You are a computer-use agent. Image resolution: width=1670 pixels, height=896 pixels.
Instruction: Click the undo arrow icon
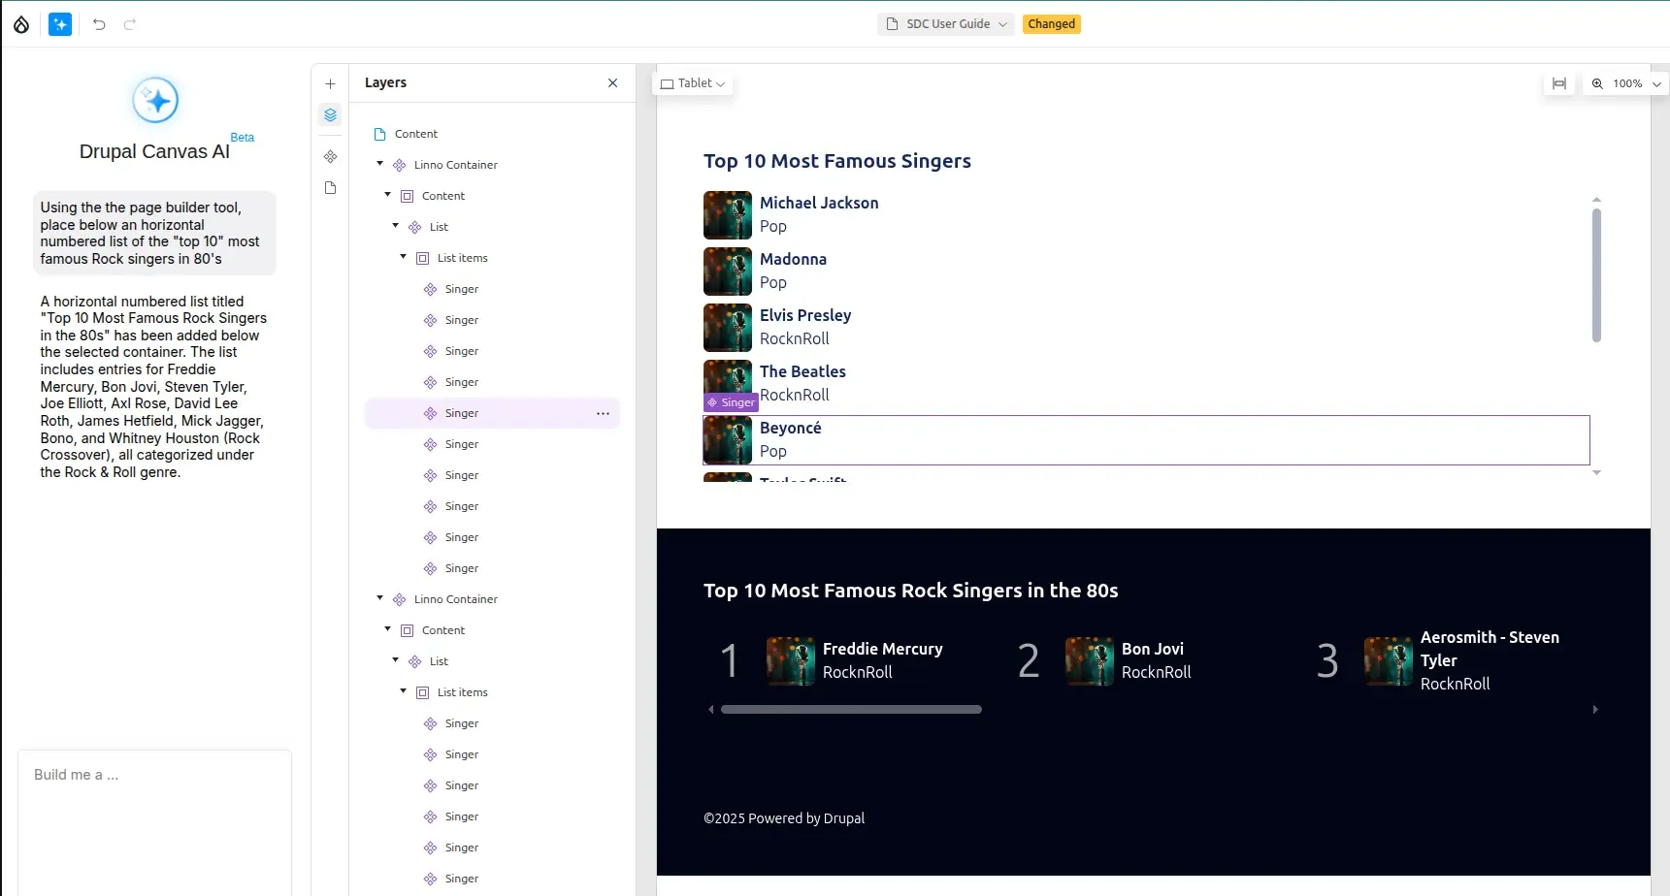coord(99,24)
